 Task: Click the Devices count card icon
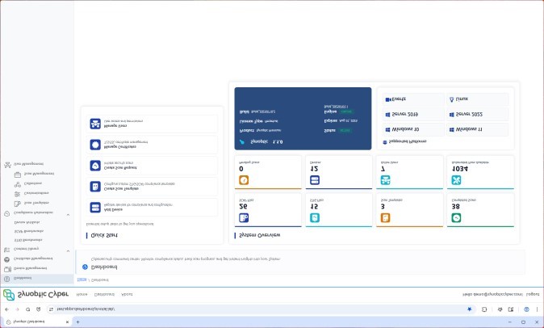pyautogui.click(x=315, y=179)
